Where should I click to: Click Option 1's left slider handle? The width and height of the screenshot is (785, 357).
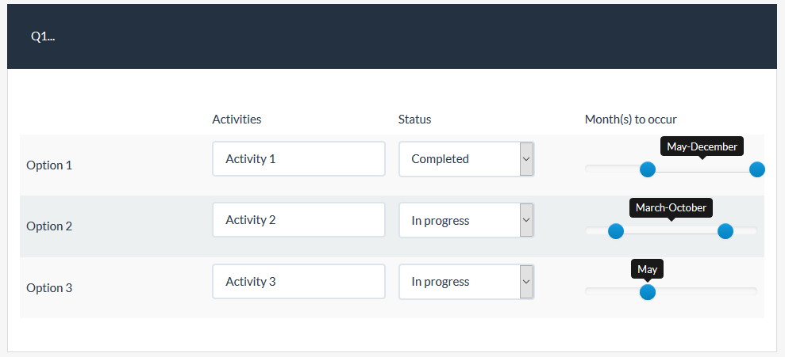(648, 169)
